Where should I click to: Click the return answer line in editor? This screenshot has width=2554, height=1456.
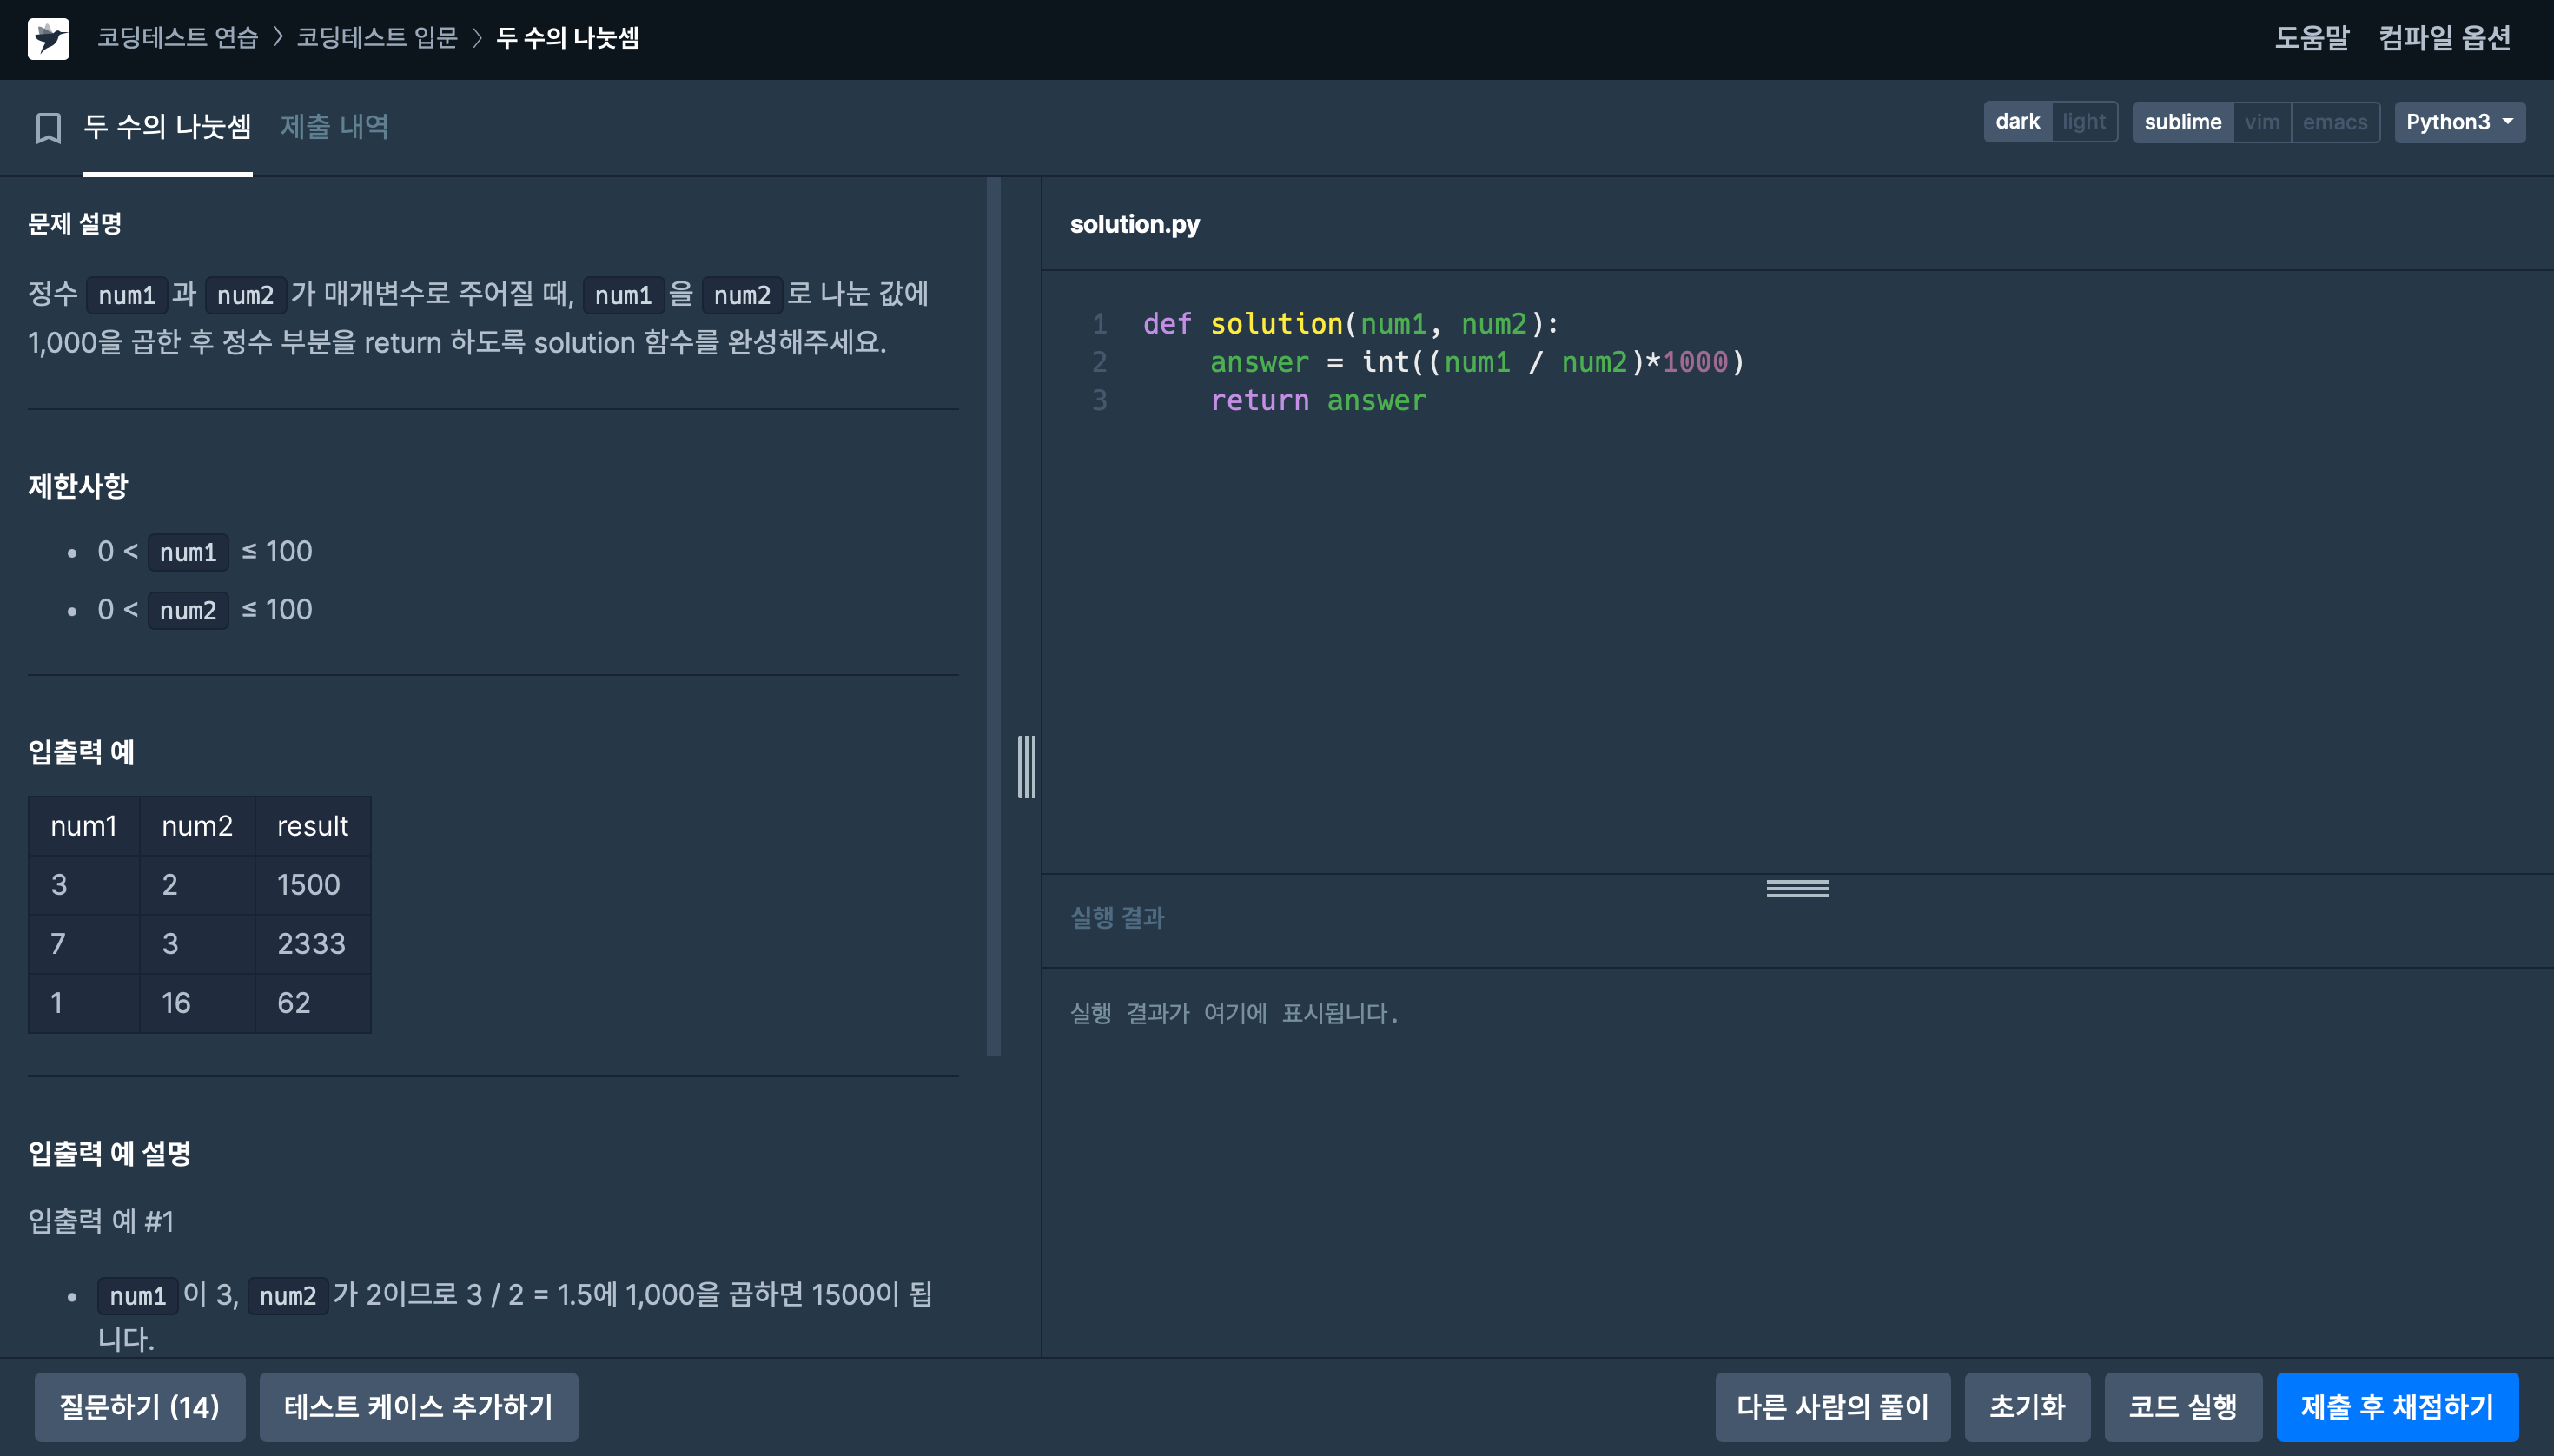tap(1318, 400)
